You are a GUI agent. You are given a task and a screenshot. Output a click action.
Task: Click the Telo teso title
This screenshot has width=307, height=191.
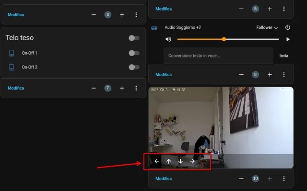(x=20, y=38)
